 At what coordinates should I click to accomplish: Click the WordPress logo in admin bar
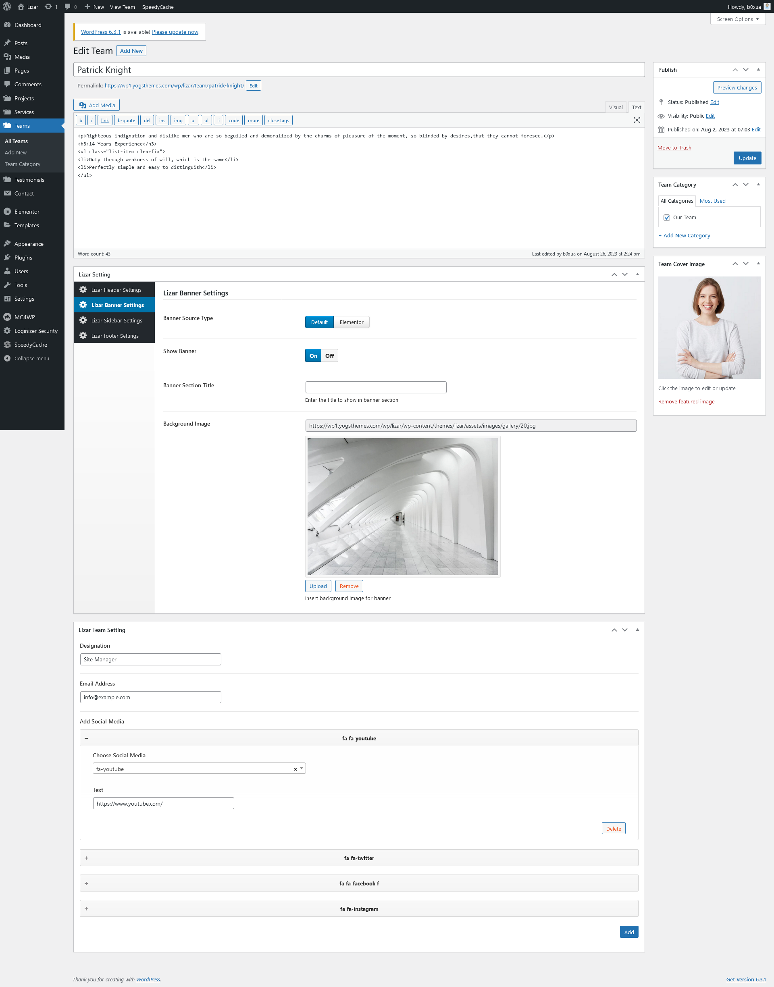pos(7,7)
